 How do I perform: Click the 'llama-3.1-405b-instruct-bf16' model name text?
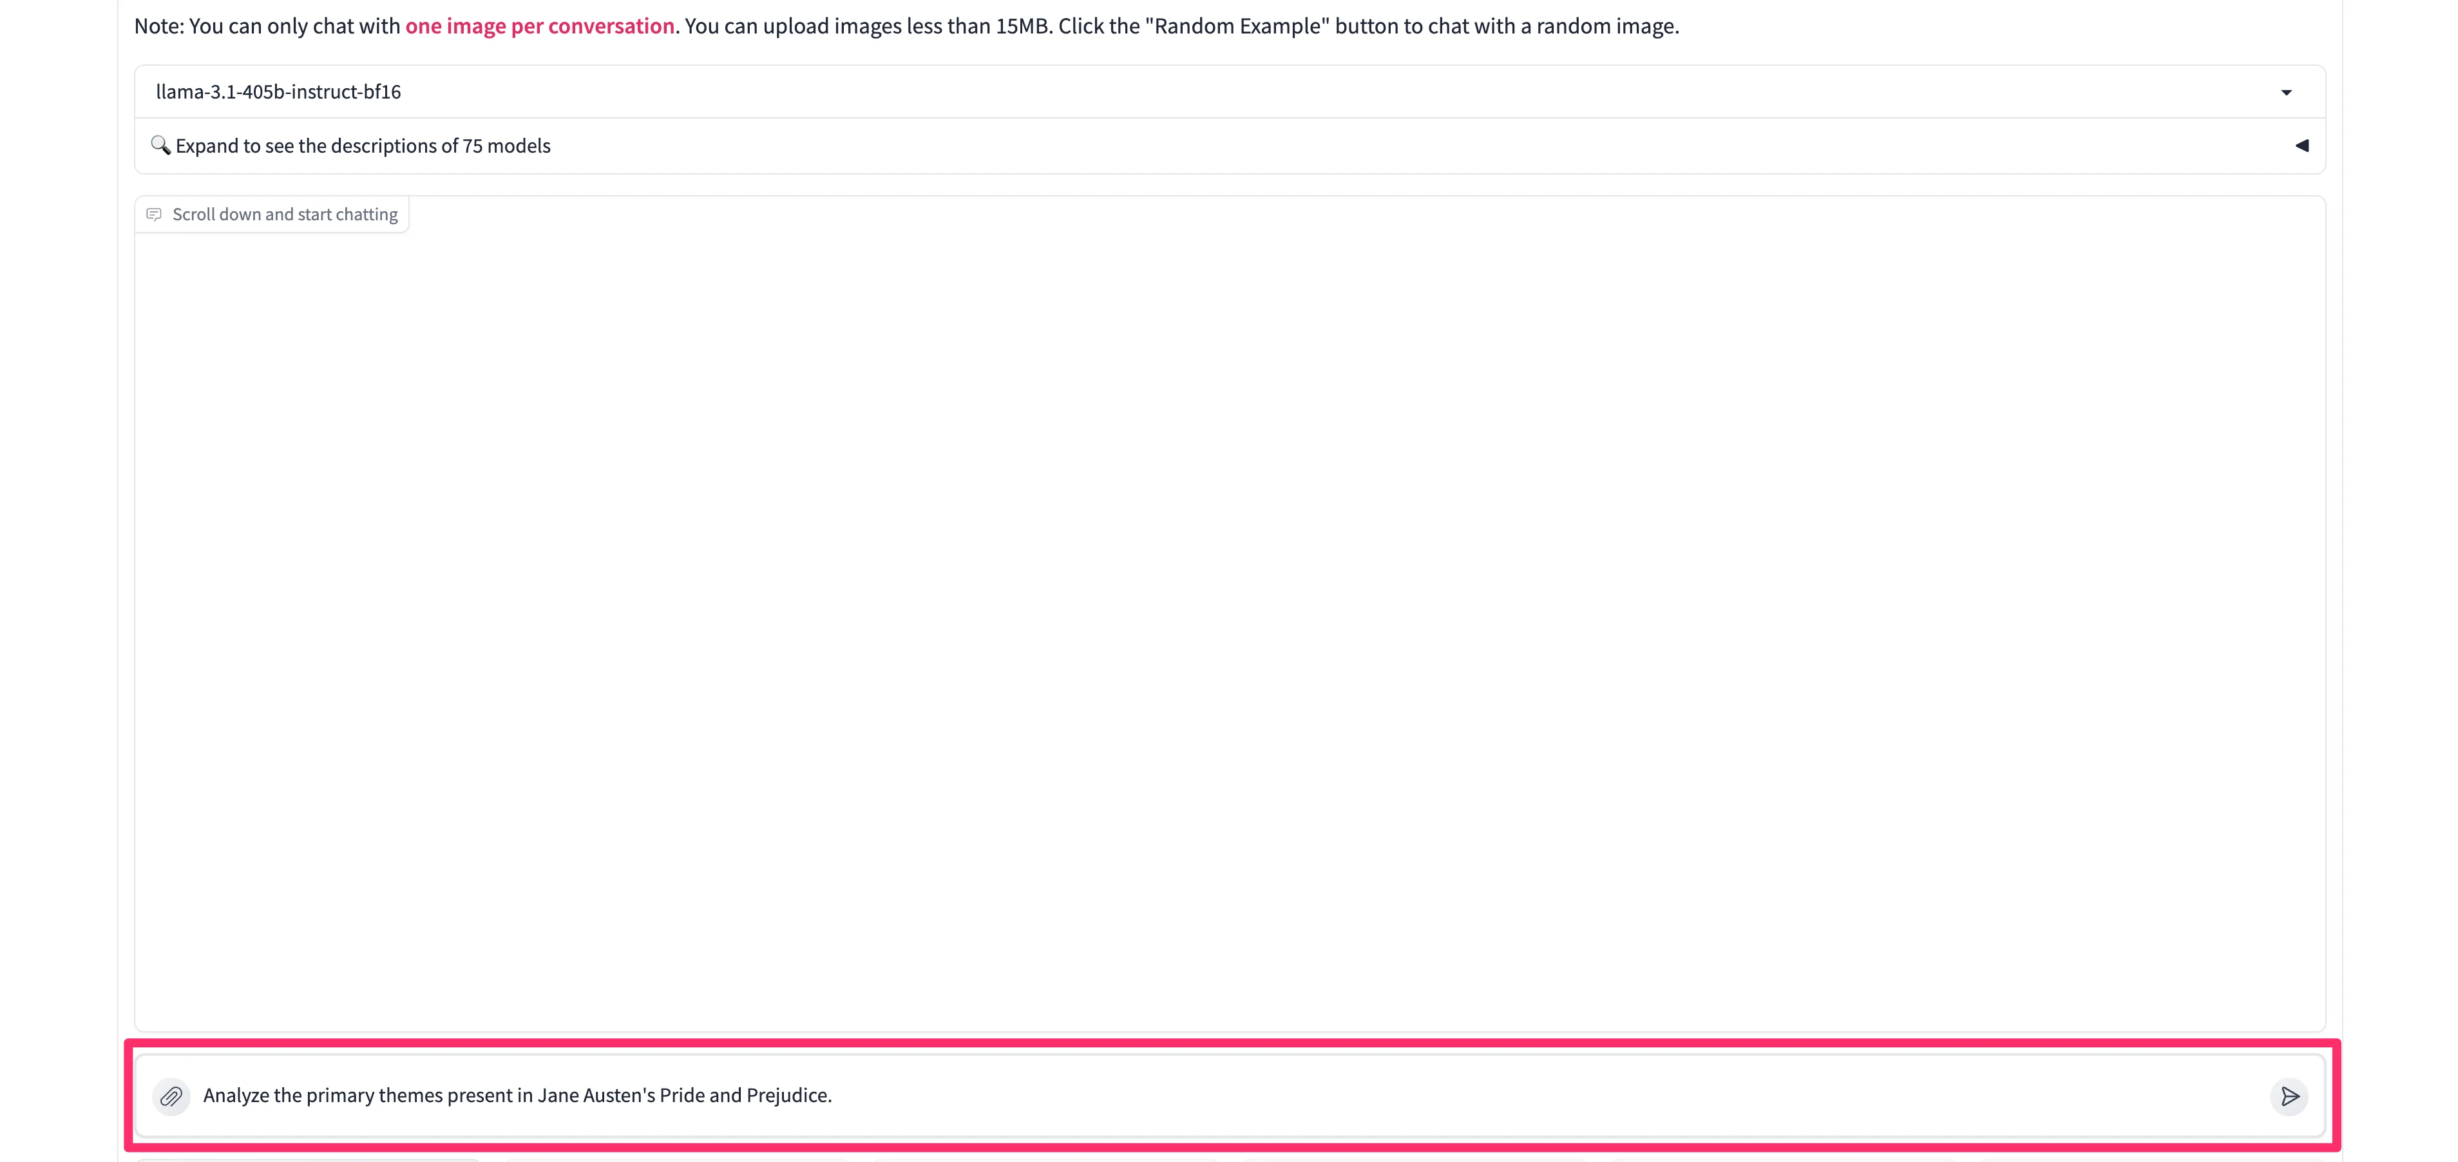pos(279,93)
